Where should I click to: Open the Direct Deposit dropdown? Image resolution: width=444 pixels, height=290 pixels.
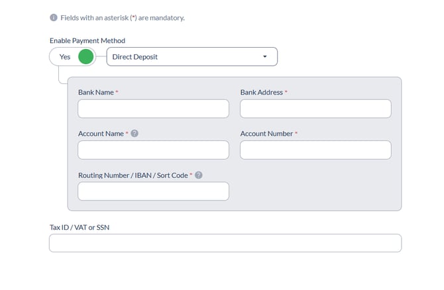[192, 56]
